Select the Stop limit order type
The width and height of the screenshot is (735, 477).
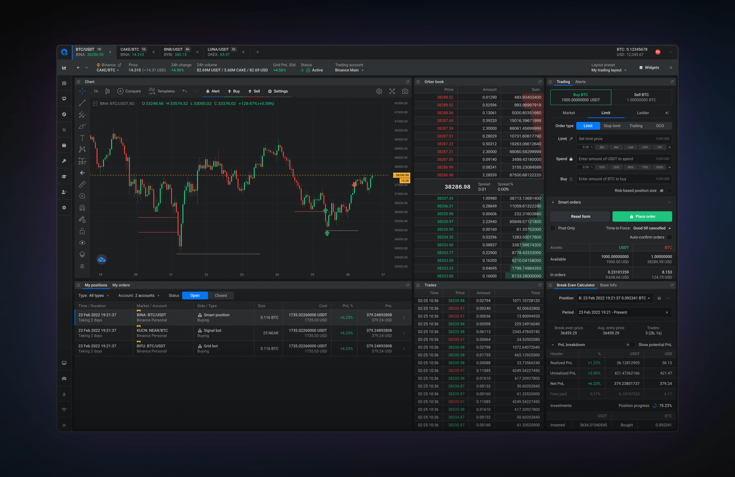click(612, 126)
